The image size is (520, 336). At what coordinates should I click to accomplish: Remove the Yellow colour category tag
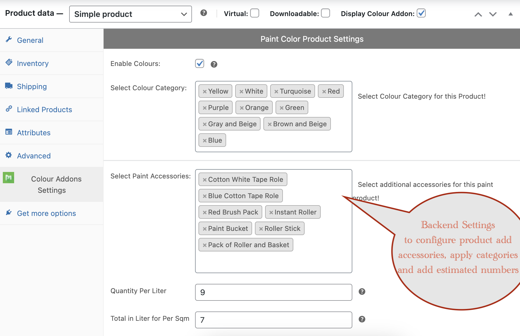coord(205,92)
